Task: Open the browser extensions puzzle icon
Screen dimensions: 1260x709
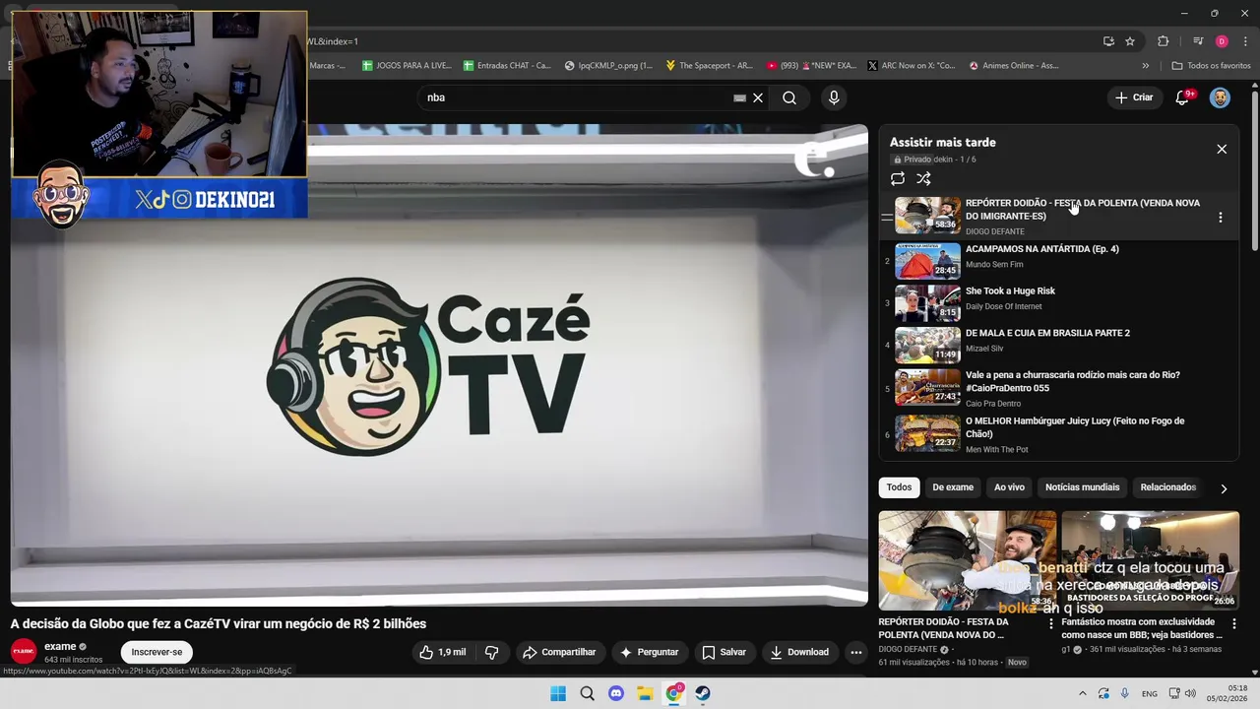Action: 1164,41
